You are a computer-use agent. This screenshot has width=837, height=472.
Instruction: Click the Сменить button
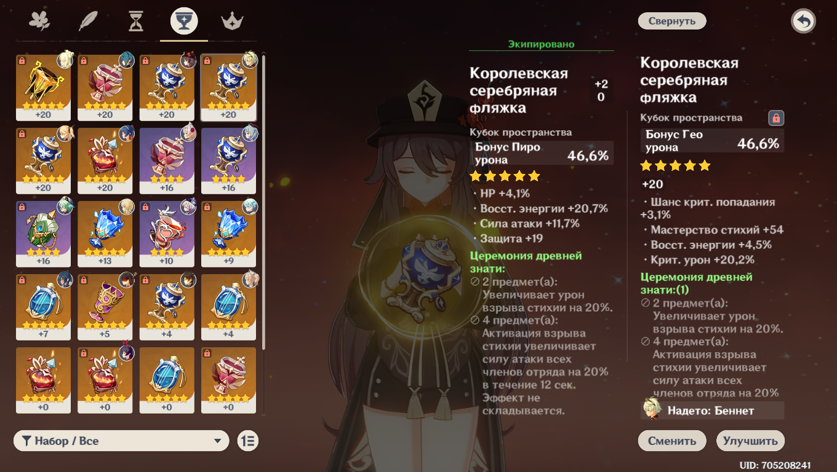pyautogui.click(x=671, y=441)
